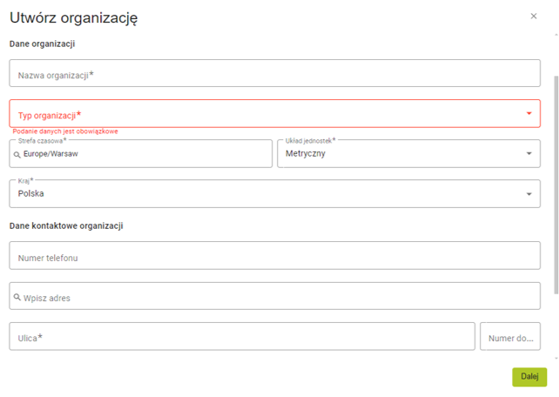
Task: Focus the Numer telefonu field
Action: 274,257
